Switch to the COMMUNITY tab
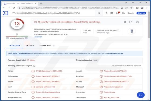The image size is (151, 101). (46, 46)
